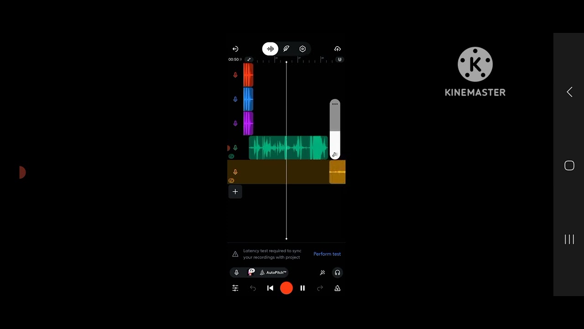Select the orange track microphone icon
The width and height of the screenshot is (584, 329).
click(235, 172)
